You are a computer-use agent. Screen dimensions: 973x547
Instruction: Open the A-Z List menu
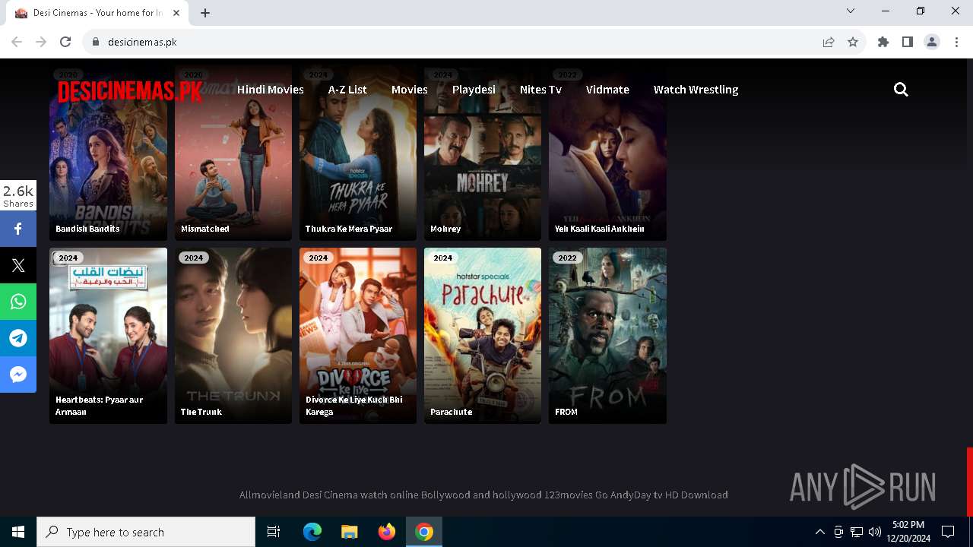click(x=347, y=90)
